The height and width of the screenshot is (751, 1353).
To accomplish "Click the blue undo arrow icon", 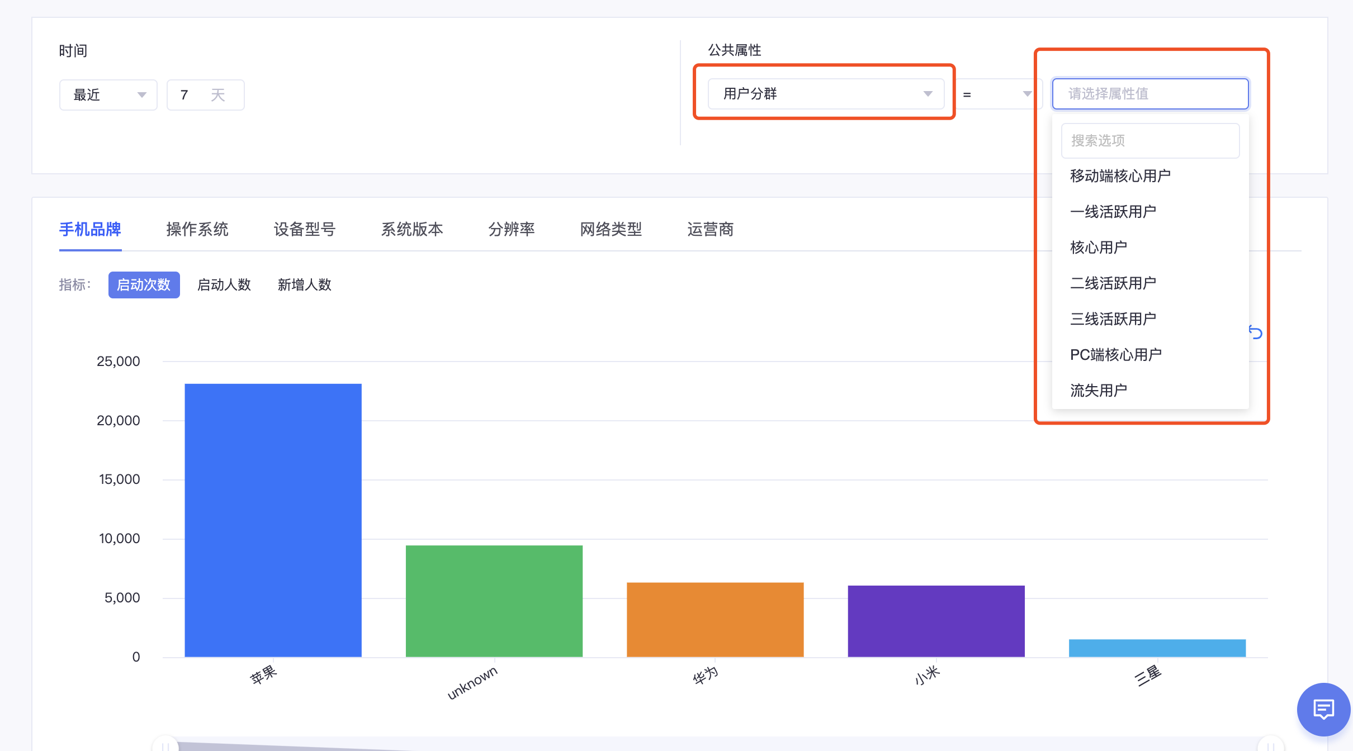I will [1255, 332].
